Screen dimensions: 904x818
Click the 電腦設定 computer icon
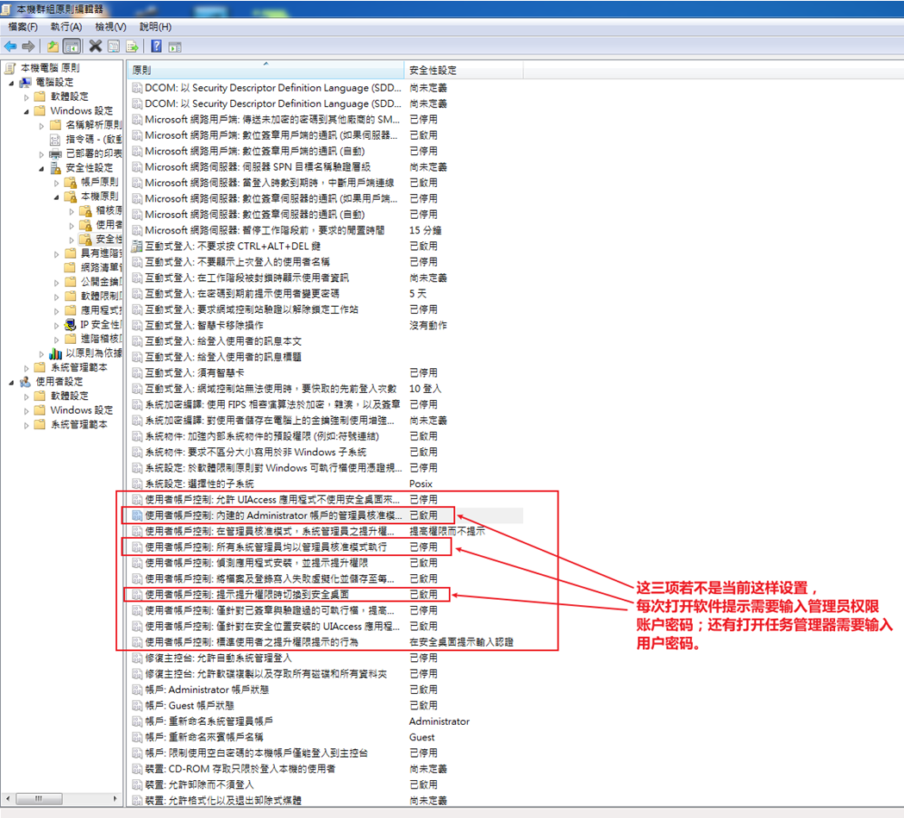pyautogui.click(x=25, y=83)
